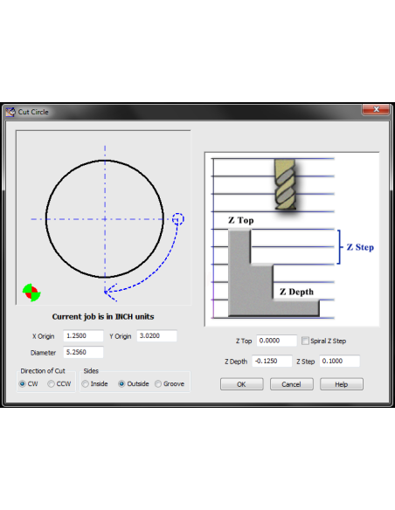Close the Cut Circle dialog
This screenshot has height=510, width=395.
coord(376,110)
